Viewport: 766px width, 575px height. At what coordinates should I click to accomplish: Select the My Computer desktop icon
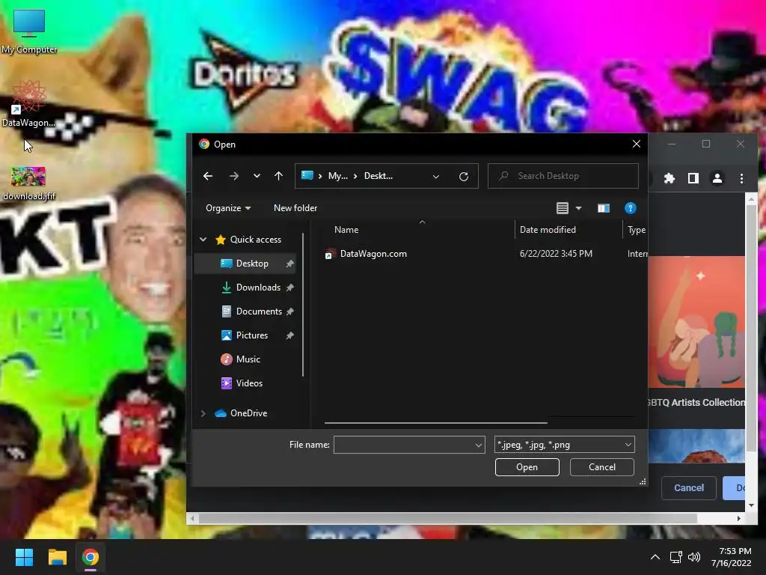pyautogui.click(x=29, y=31)
